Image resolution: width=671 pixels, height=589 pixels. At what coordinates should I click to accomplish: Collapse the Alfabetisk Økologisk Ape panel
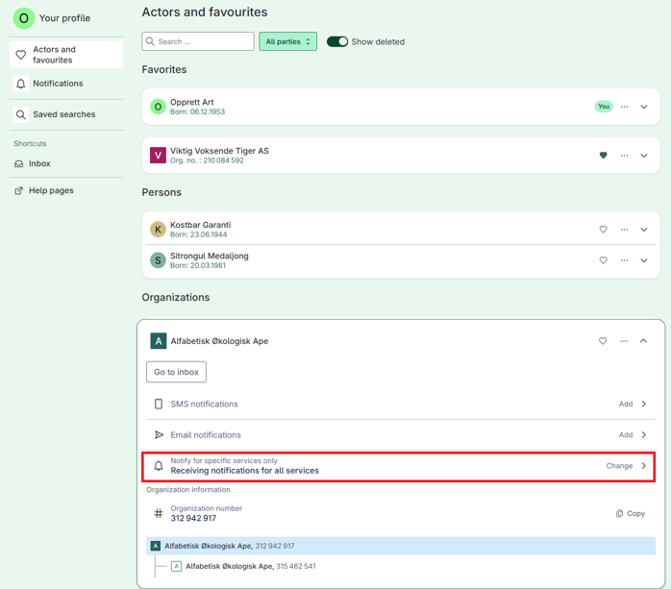tap(643, 341)
